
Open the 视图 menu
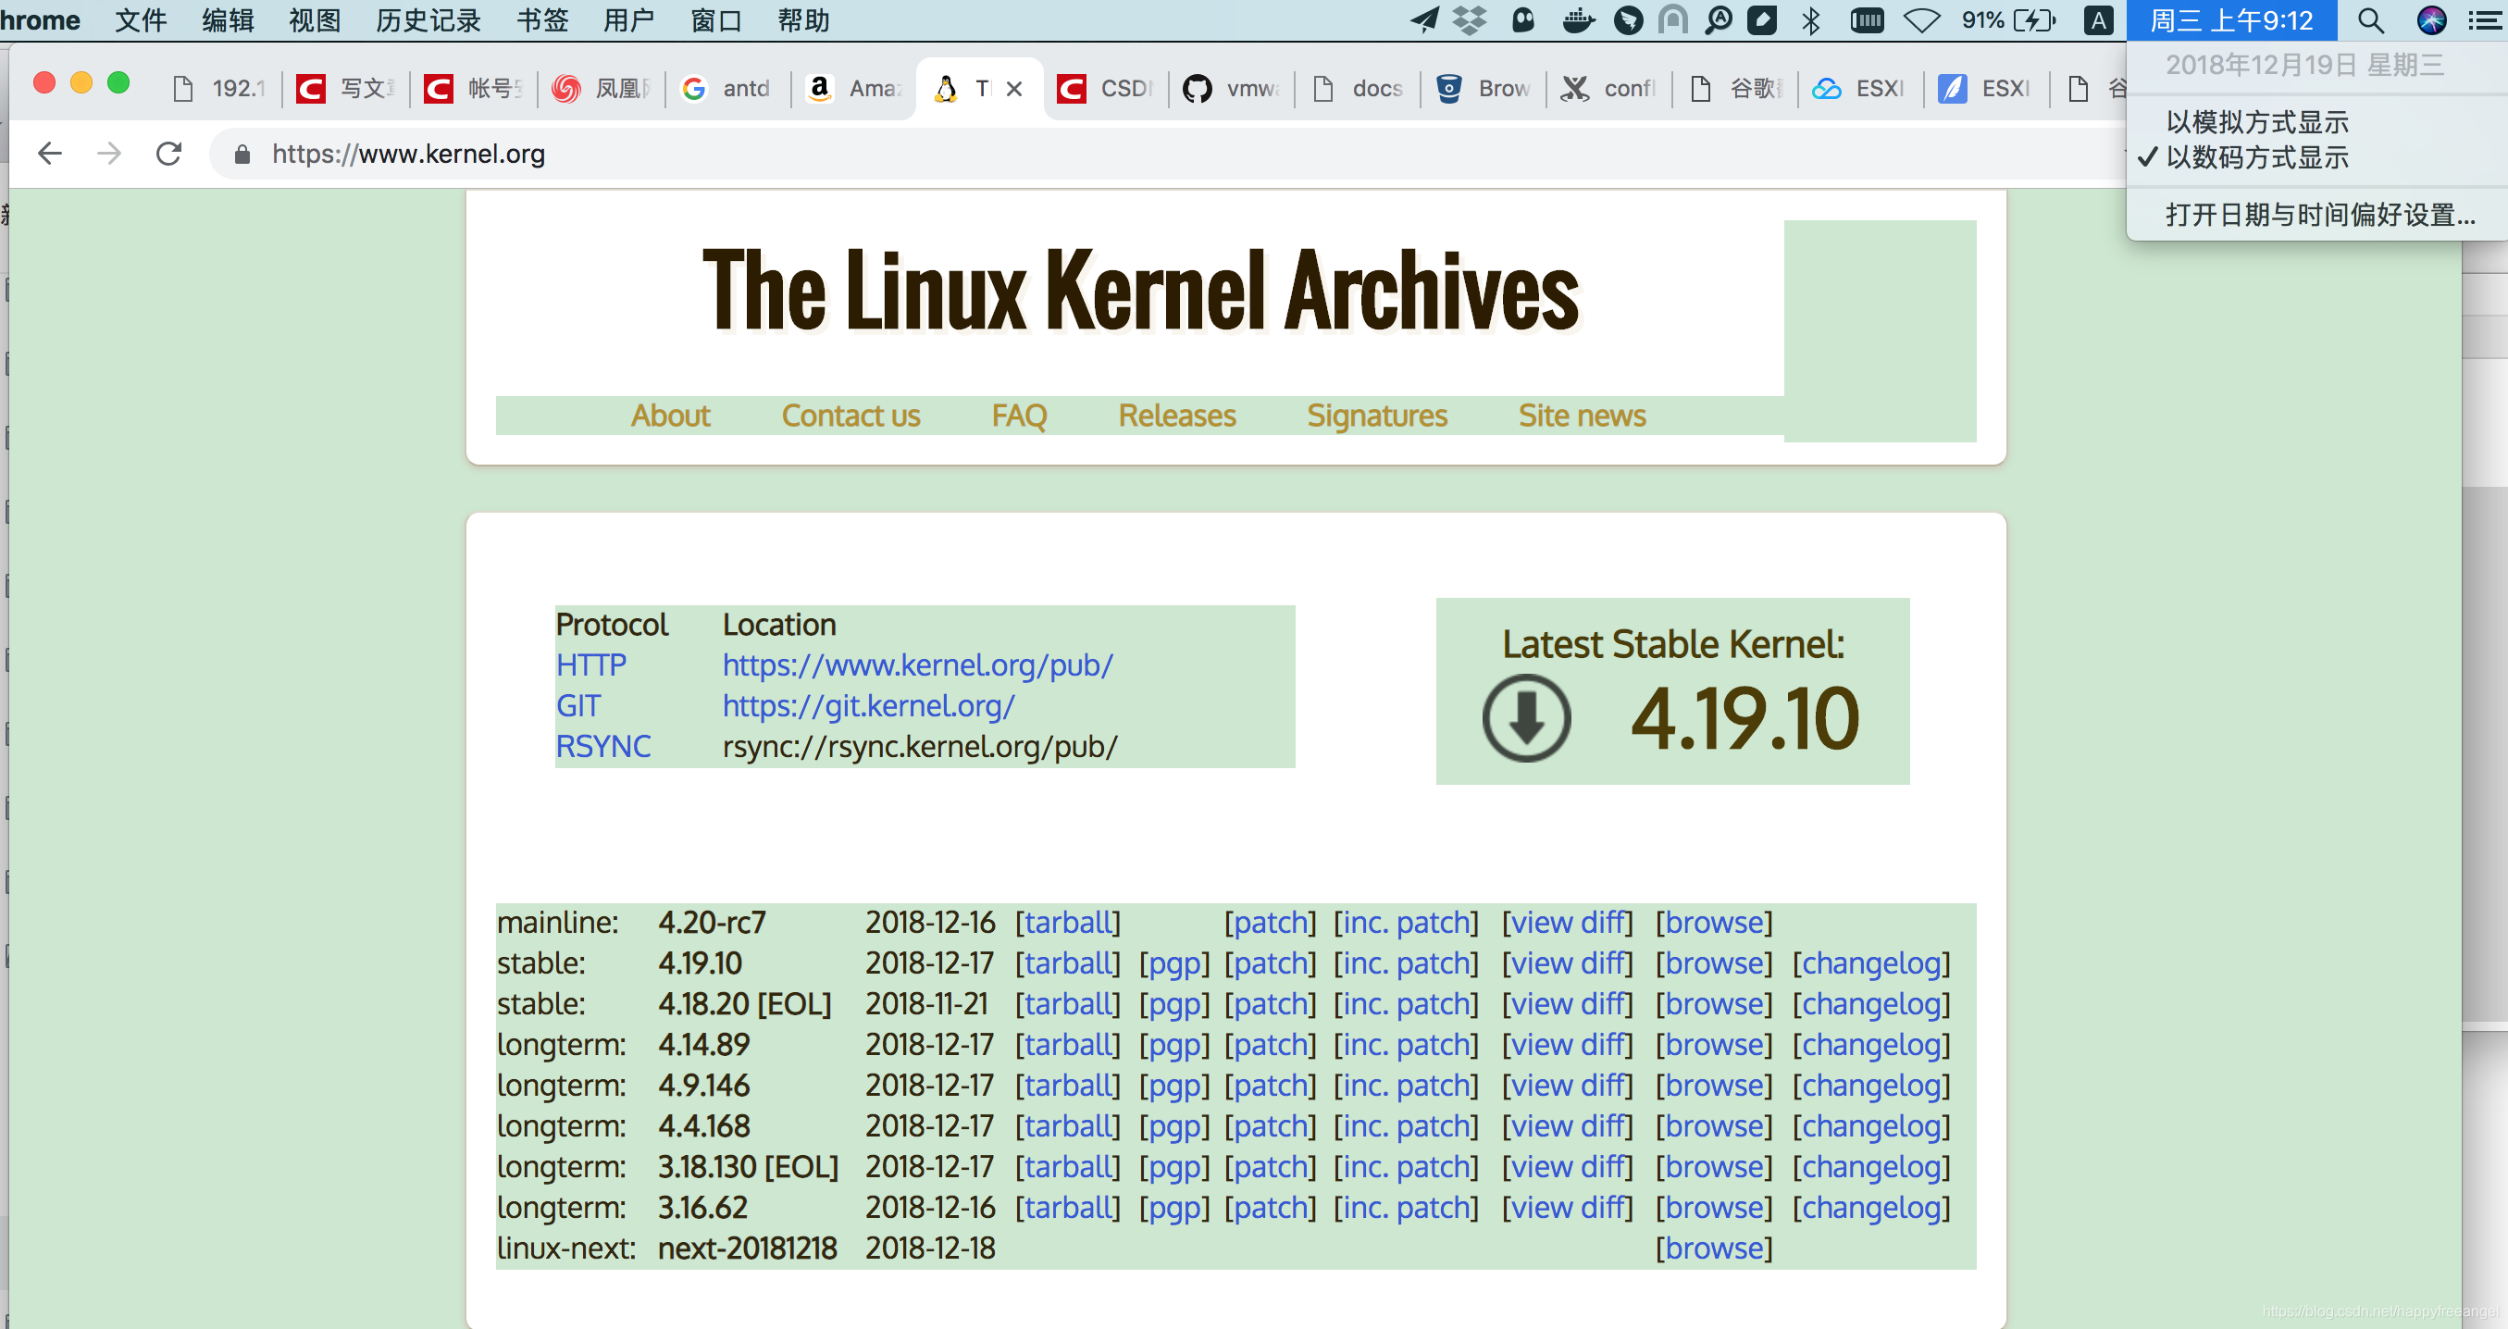[x=315, y=20]
